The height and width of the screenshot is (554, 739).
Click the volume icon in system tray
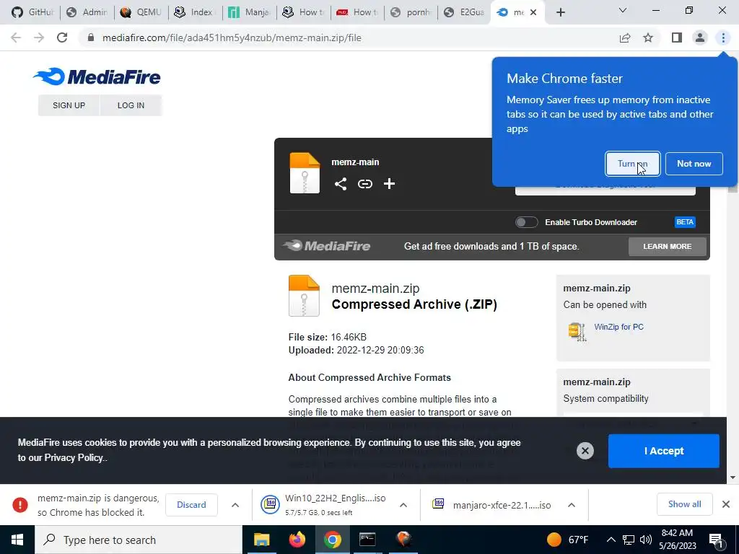646,540
